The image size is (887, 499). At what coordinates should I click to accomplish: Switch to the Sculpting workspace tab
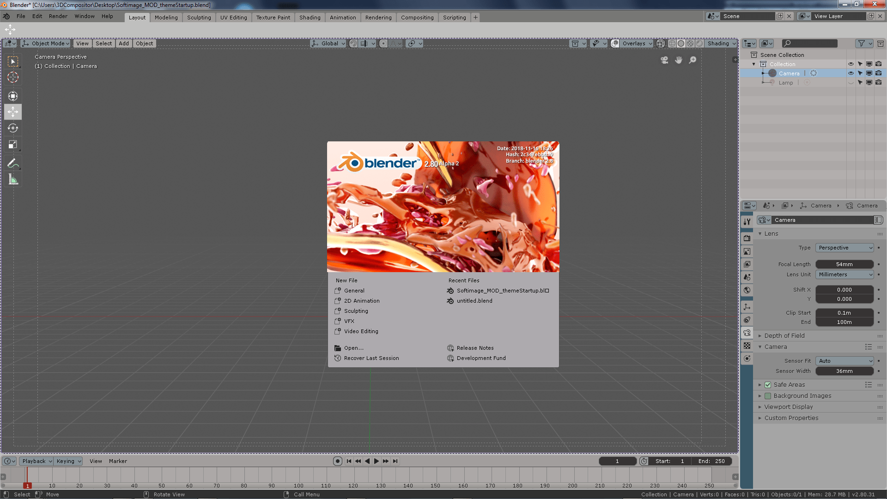[199, 18]
